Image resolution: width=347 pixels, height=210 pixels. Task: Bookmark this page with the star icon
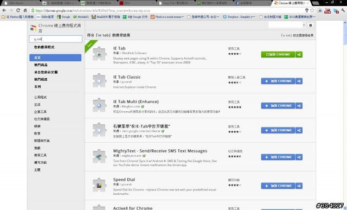point(312,10)
